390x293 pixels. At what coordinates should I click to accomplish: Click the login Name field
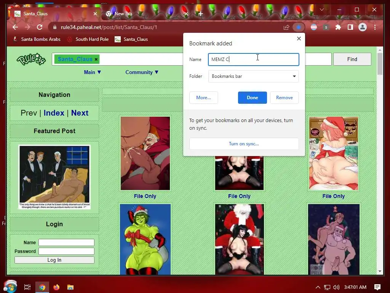[x=66, y=242]
